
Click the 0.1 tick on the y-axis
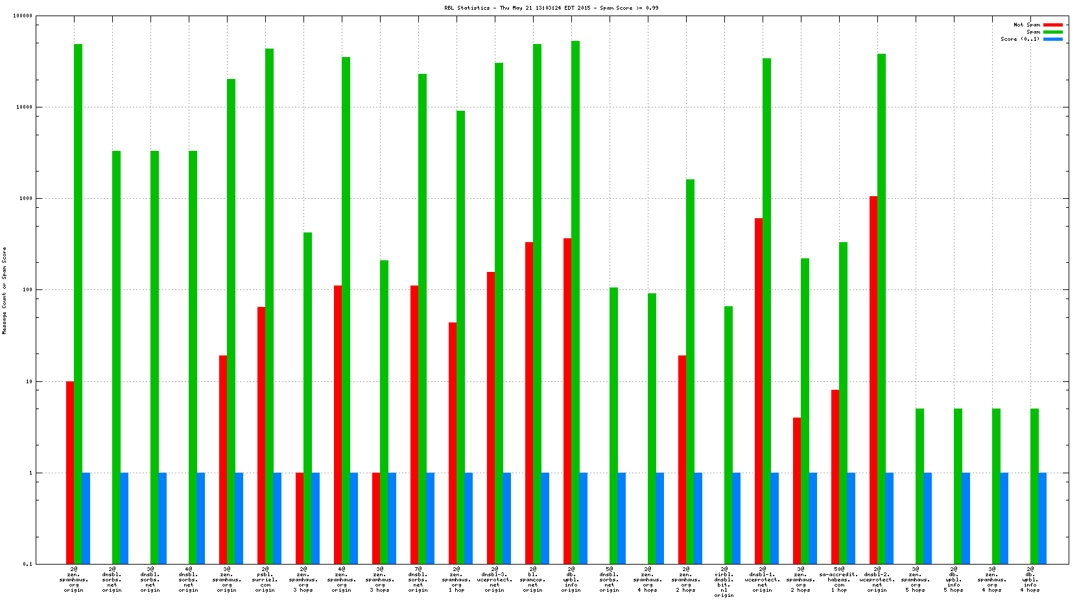point(27,564)
